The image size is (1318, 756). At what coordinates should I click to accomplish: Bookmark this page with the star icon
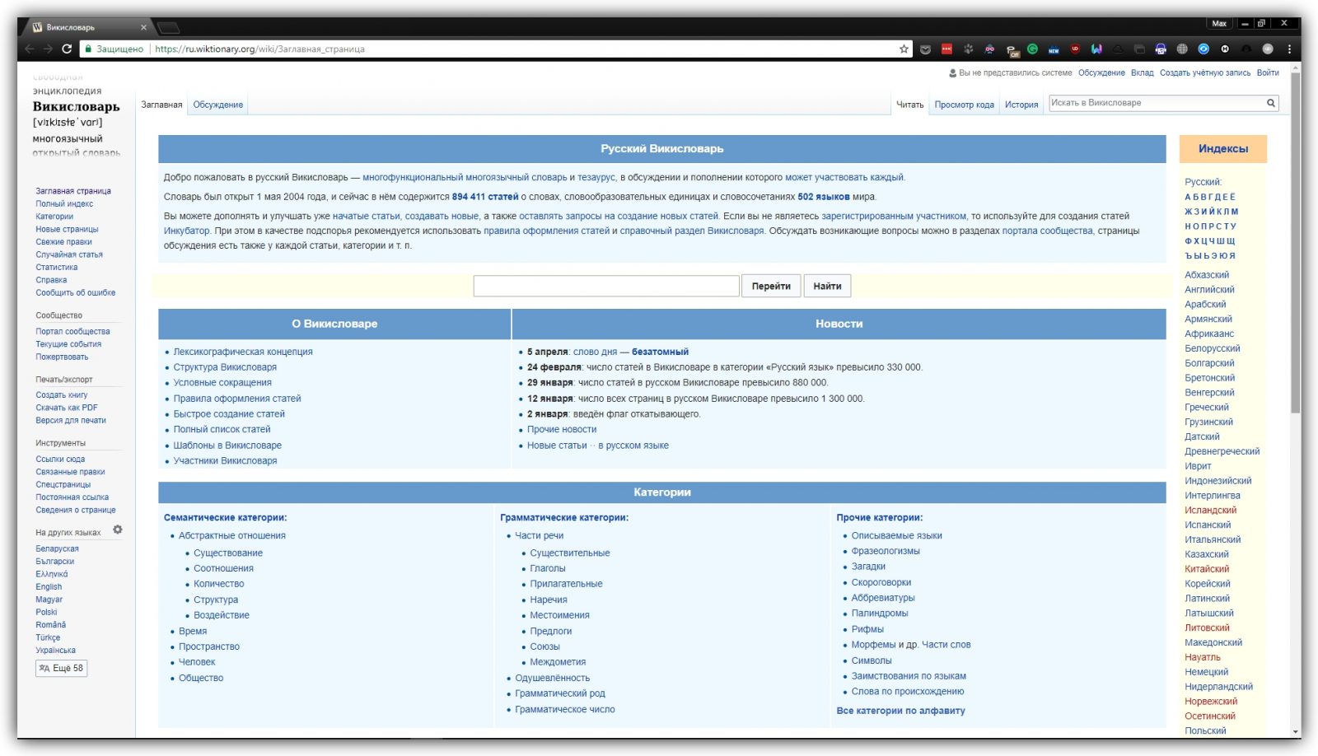coord(904,49)
